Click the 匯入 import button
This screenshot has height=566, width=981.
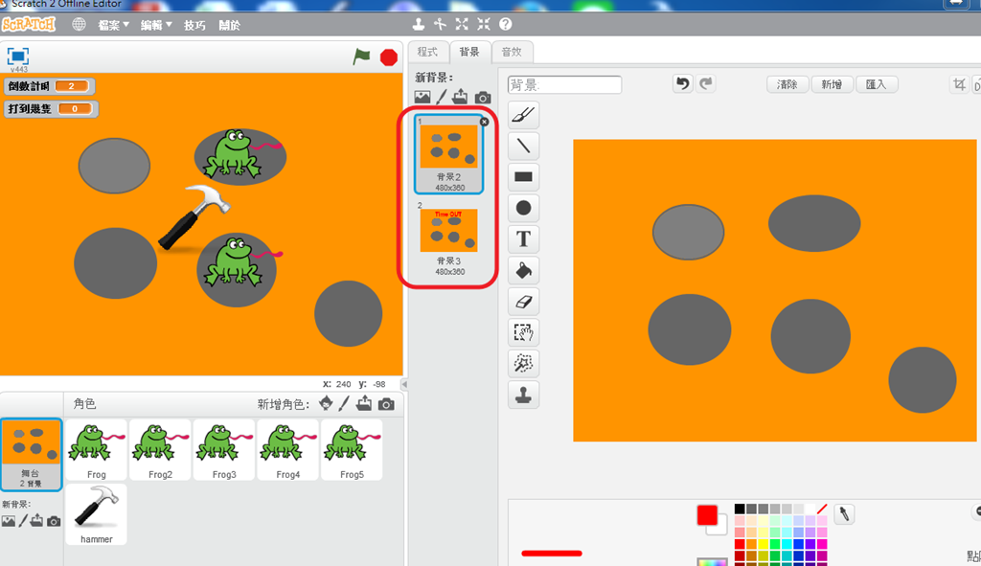[x=876, y=84]
